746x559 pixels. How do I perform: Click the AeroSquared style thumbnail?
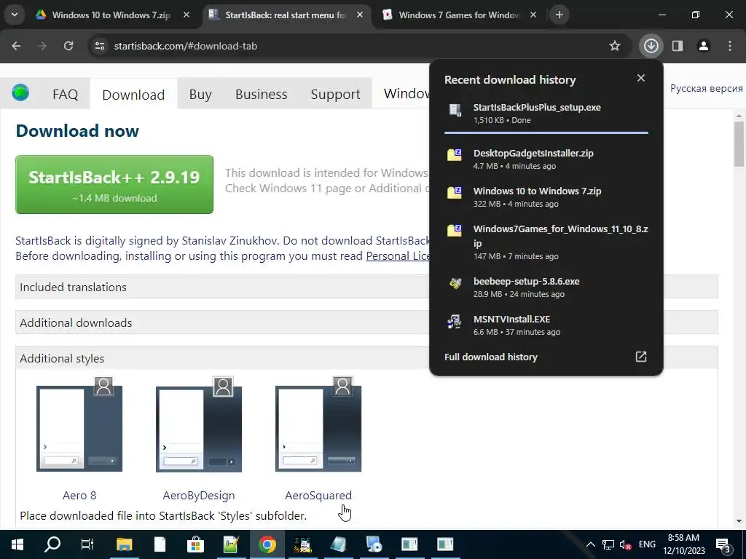318,424
